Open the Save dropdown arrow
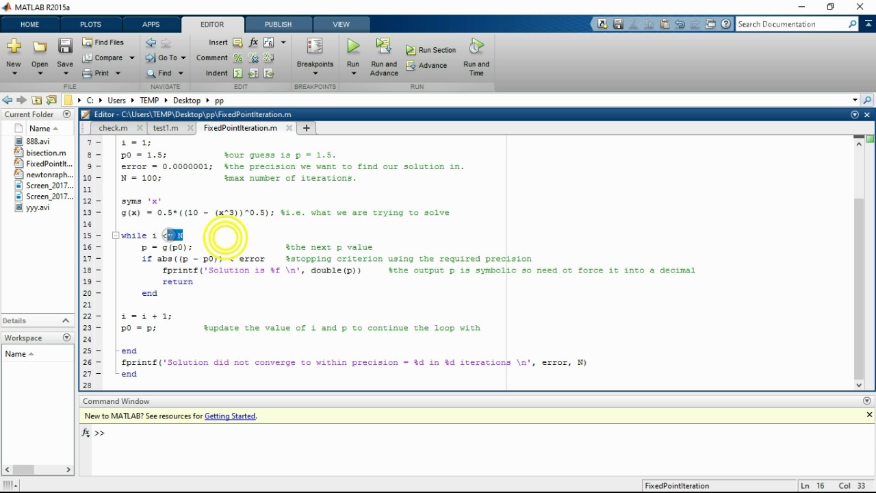Viewport: 876px width, 493px height. (65, 73)
